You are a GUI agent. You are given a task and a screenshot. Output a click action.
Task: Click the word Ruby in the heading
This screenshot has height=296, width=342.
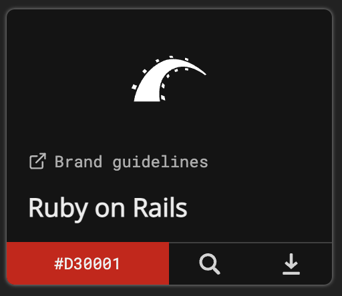58,209
